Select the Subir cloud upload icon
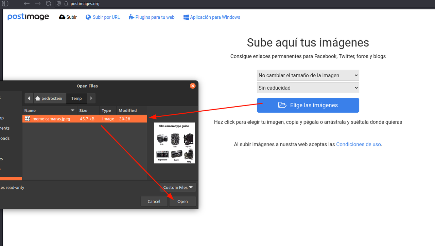Image resolution: width=435 pixels, height=246 pixels. click(62, 17)
